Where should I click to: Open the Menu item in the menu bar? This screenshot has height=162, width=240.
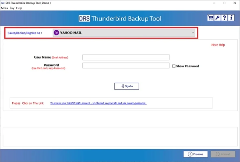tap(4, 8)
